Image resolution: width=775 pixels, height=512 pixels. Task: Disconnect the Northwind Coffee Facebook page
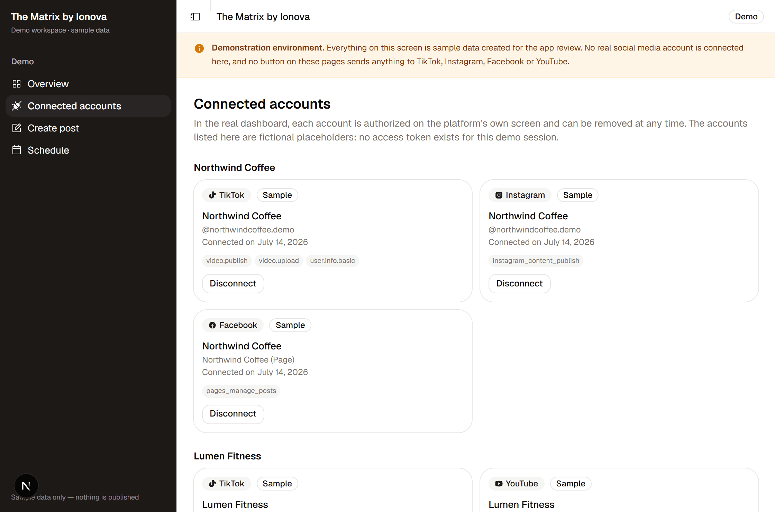click(x=233, y=414)
